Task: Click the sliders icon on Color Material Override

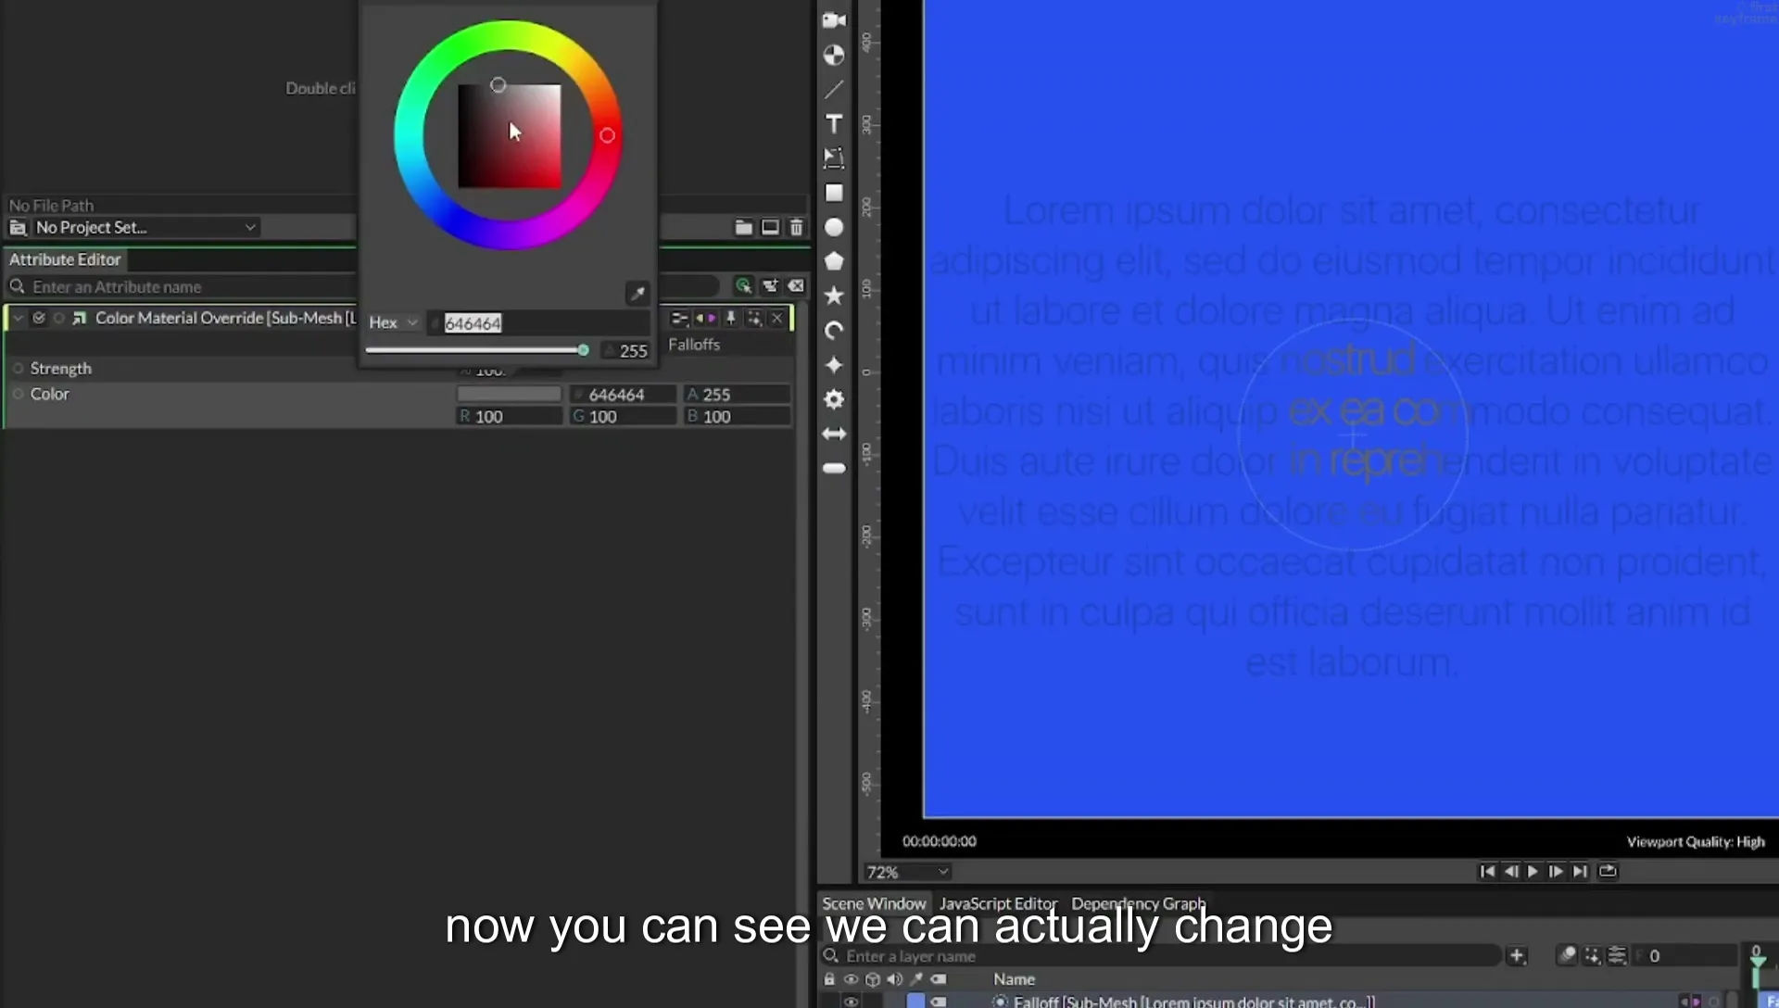Action: tap(679, 319)
